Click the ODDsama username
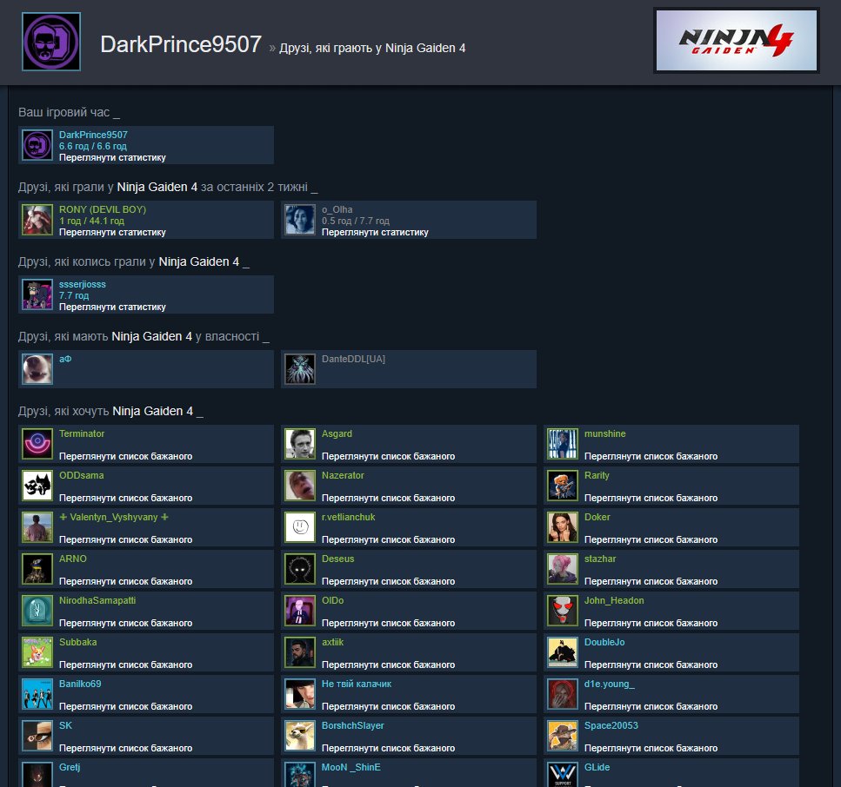The image size is (841, 787). click(82, 475)
